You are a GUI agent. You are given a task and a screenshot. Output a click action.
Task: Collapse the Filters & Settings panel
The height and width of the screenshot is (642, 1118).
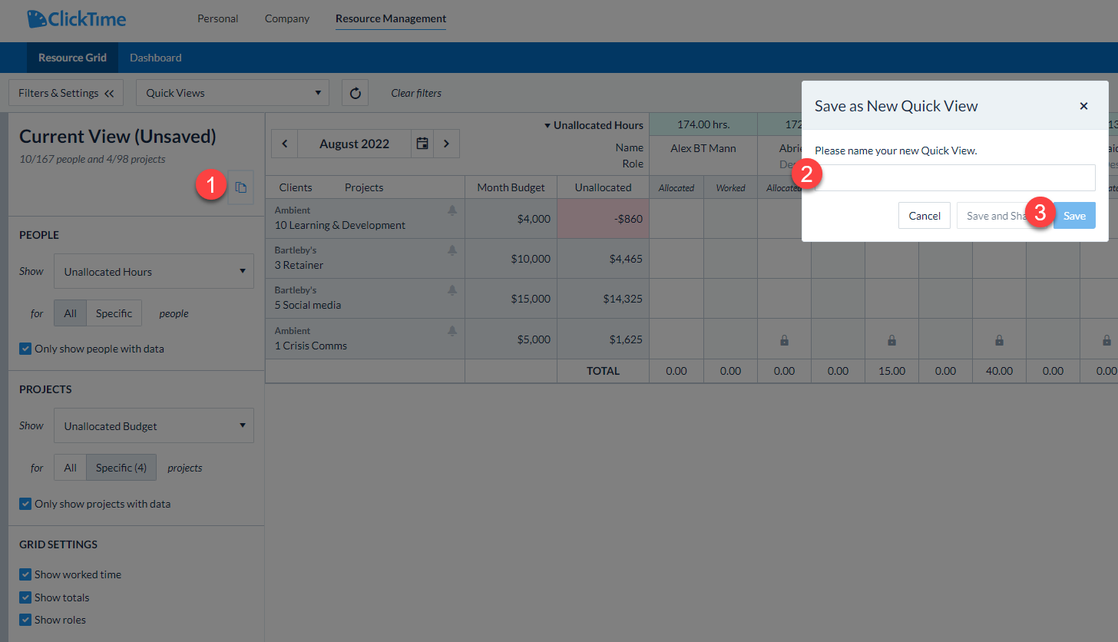coord(66,92)
